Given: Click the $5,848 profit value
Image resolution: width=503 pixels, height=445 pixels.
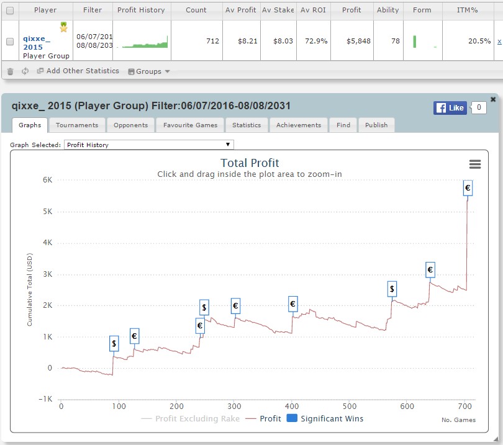Looking at the screenshot, I should pos(358,41).
